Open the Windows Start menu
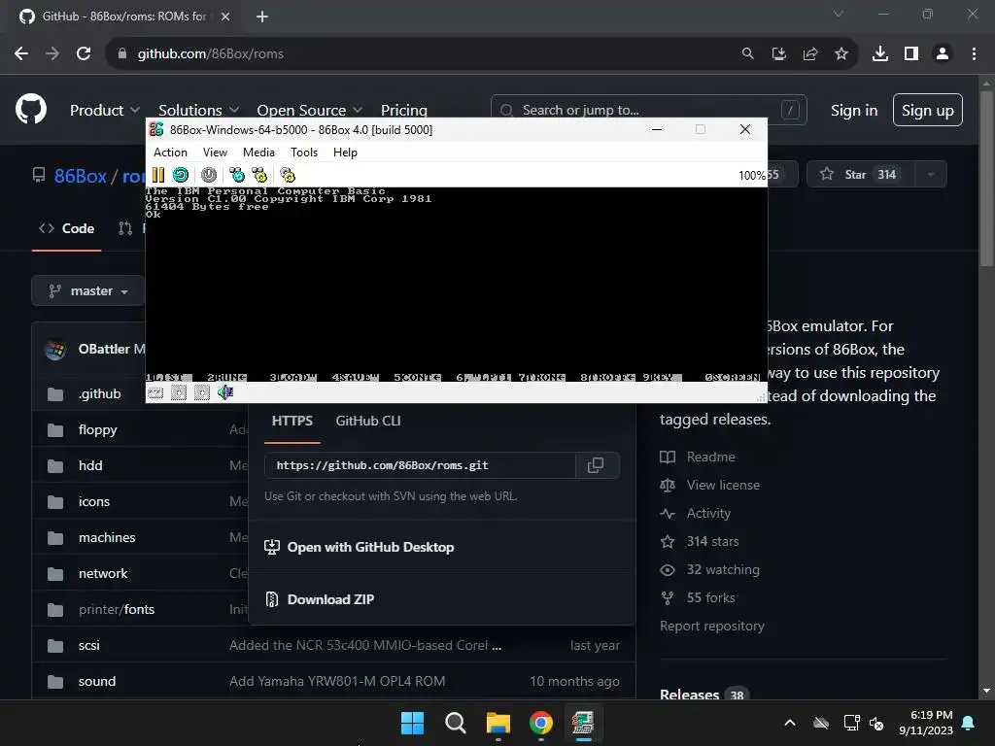The height and width of the screenshot is (746, 995). click(x=412, y=723)
